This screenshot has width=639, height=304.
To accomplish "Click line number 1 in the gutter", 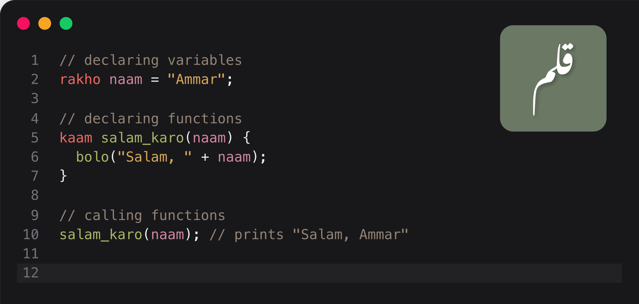I will [x=35, y=60].
